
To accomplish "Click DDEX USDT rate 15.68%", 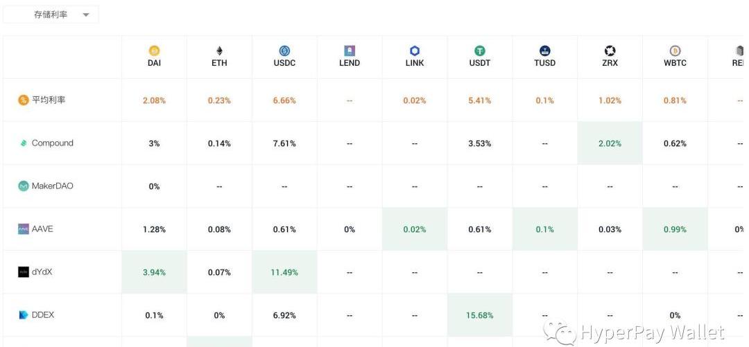I will (480, 315).
